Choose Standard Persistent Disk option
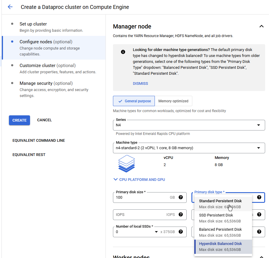The height and width of the screenshot is (258, 269). [x=223, y=204]
